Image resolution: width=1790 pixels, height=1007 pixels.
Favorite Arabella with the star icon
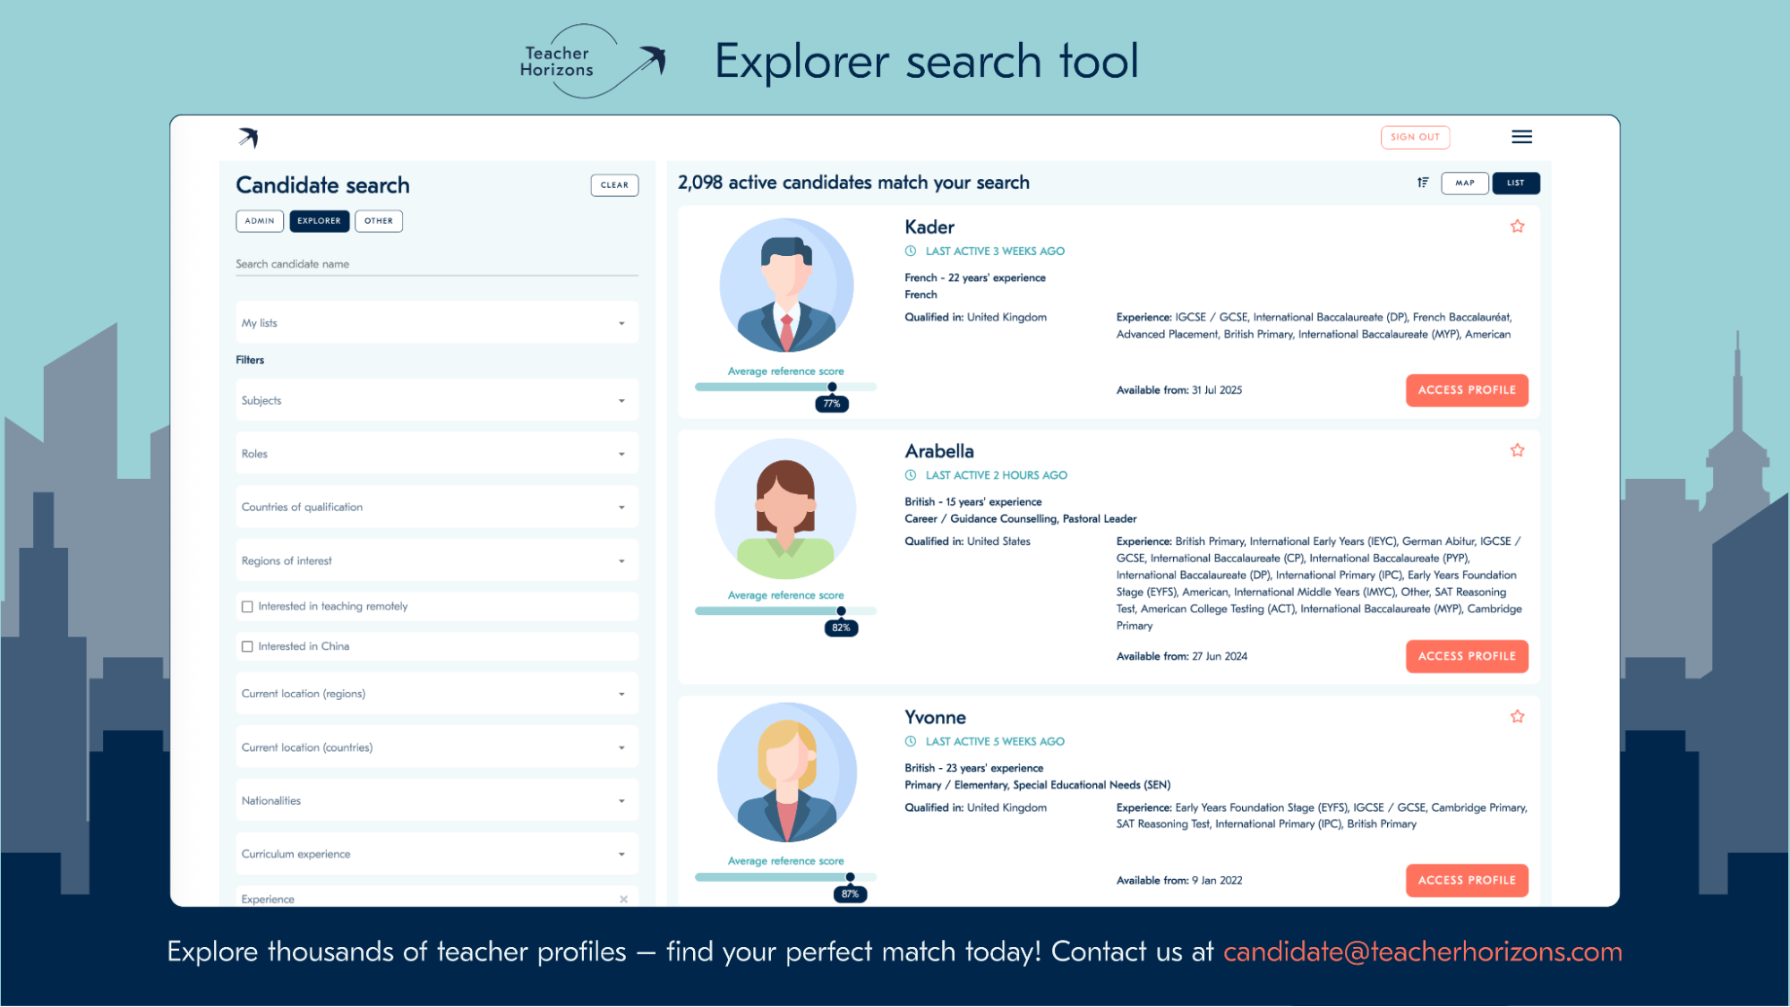1517,450
